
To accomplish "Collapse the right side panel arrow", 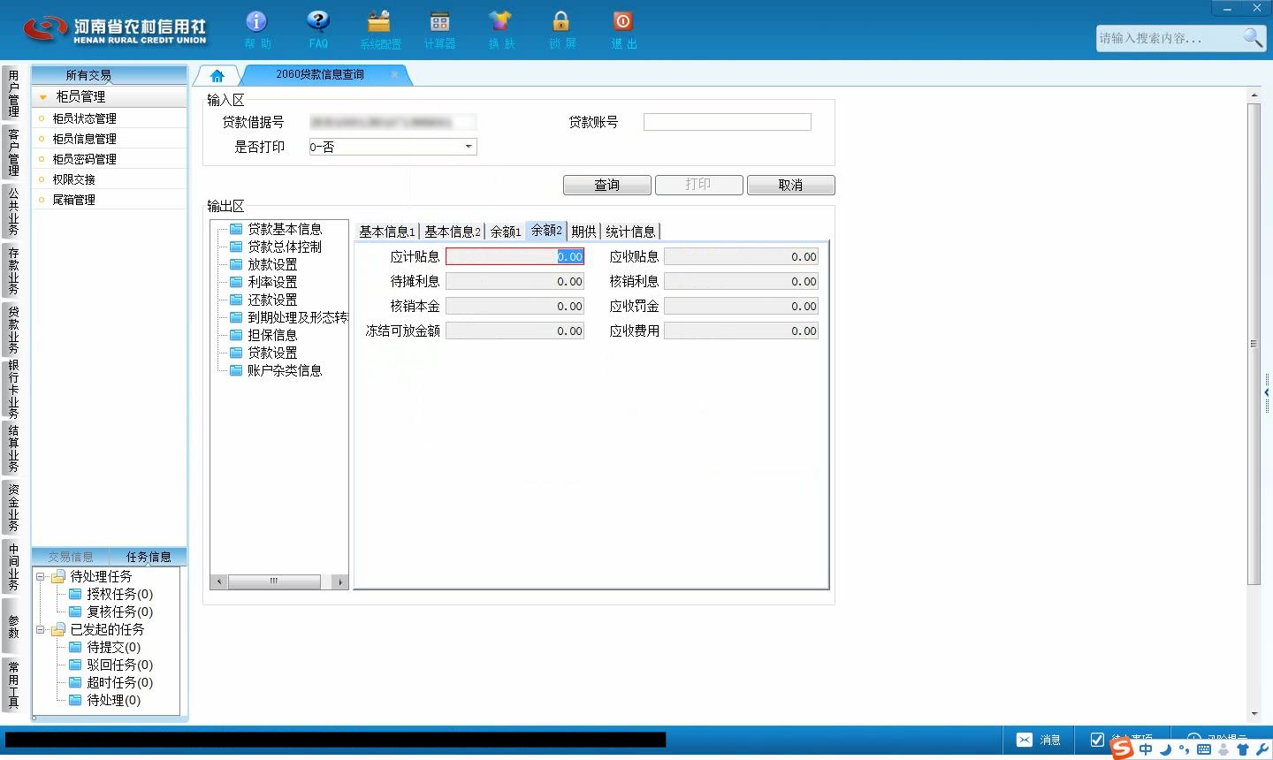I will click(x=1267, y=391).
